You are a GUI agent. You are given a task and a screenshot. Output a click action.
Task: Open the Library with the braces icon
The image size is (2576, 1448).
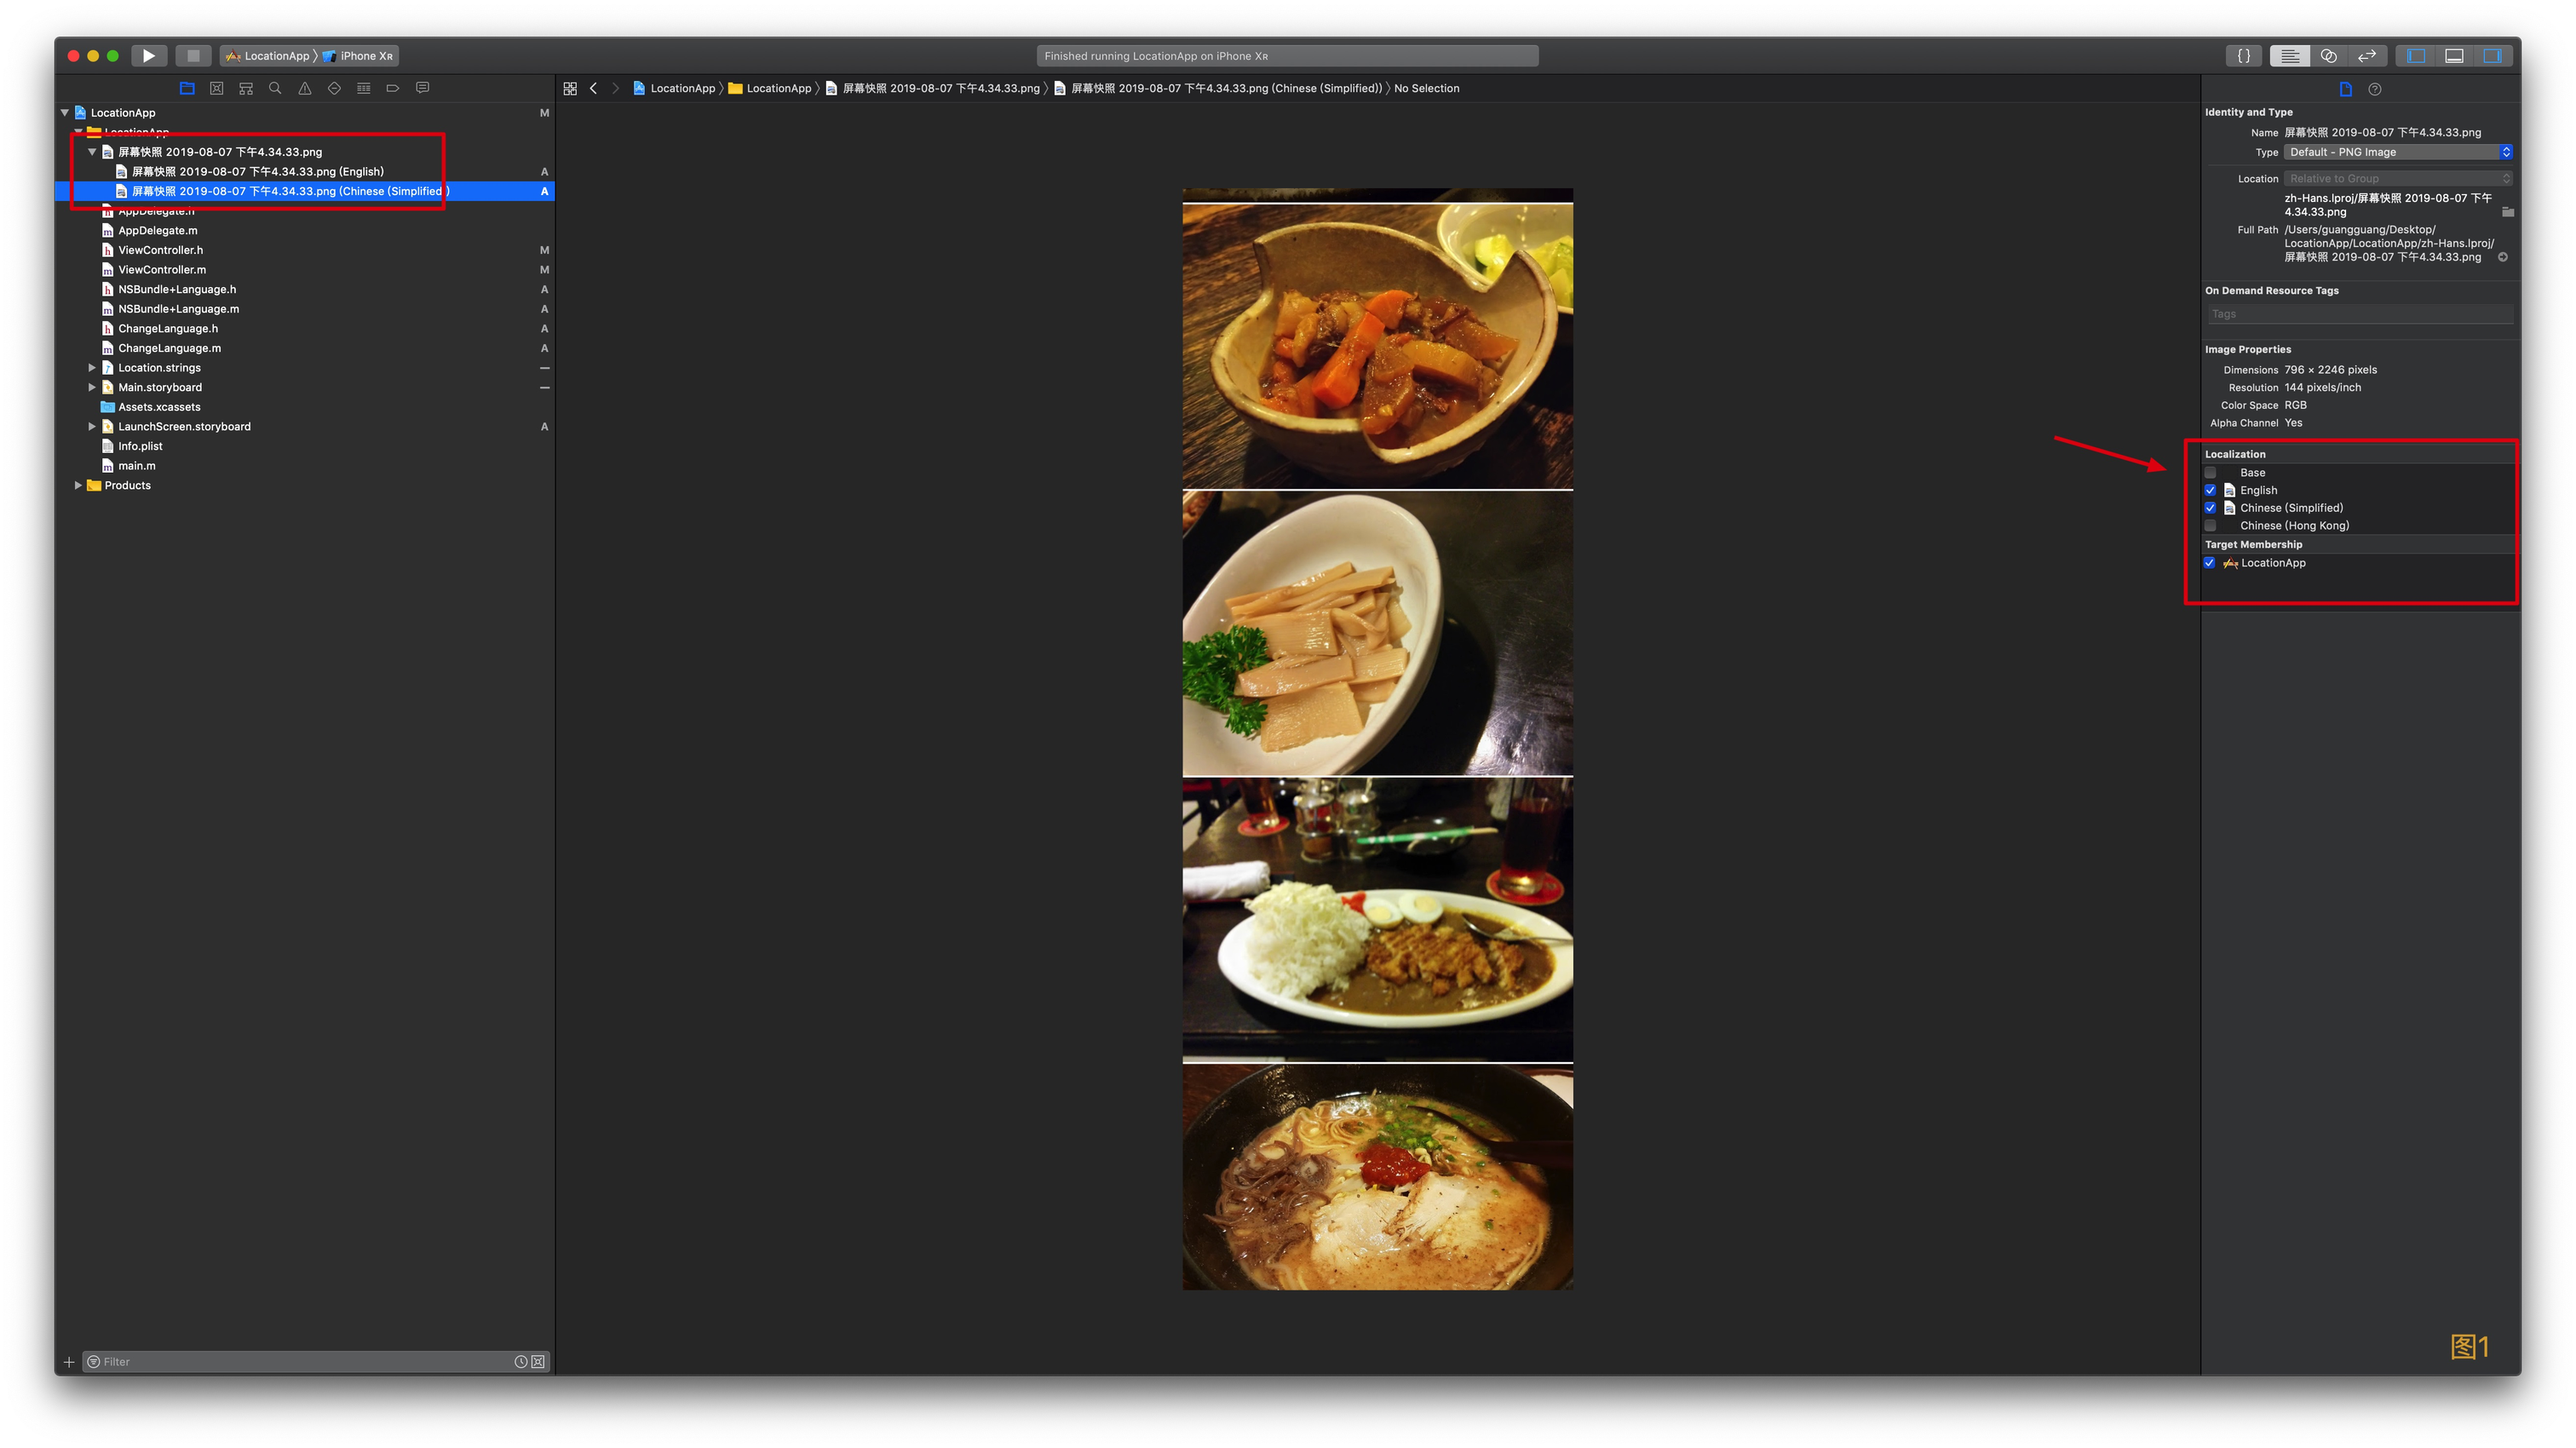(x=2243, y=56)
